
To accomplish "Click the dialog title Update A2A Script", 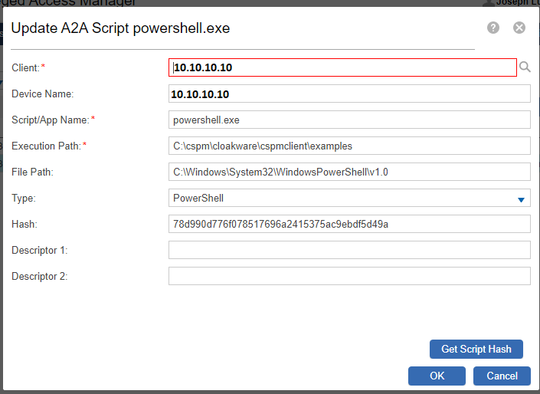I will tap(120, 29).
